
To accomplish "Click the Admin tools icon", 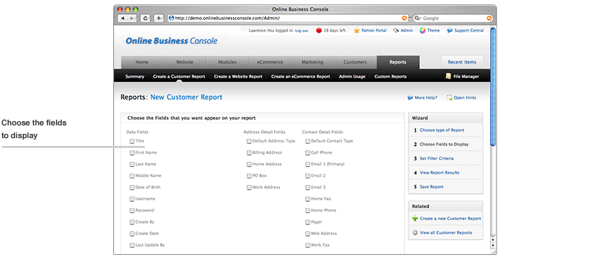I will point(396,30).
